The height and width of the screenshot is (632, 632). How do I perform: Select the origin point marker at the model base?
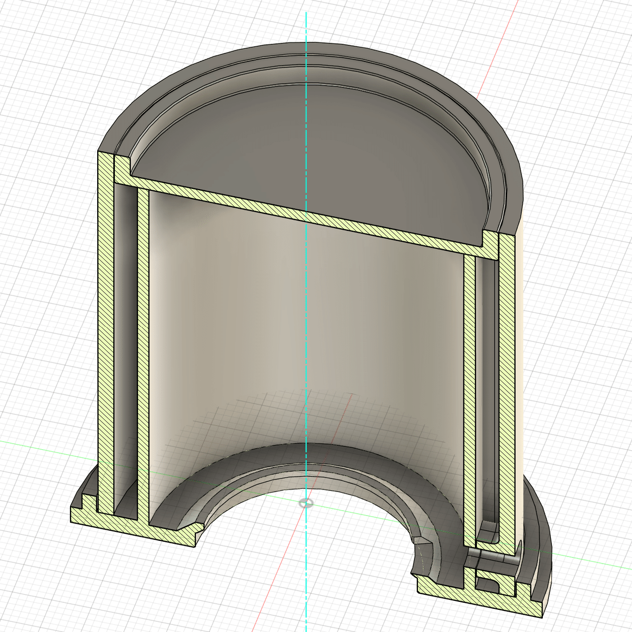306,502
